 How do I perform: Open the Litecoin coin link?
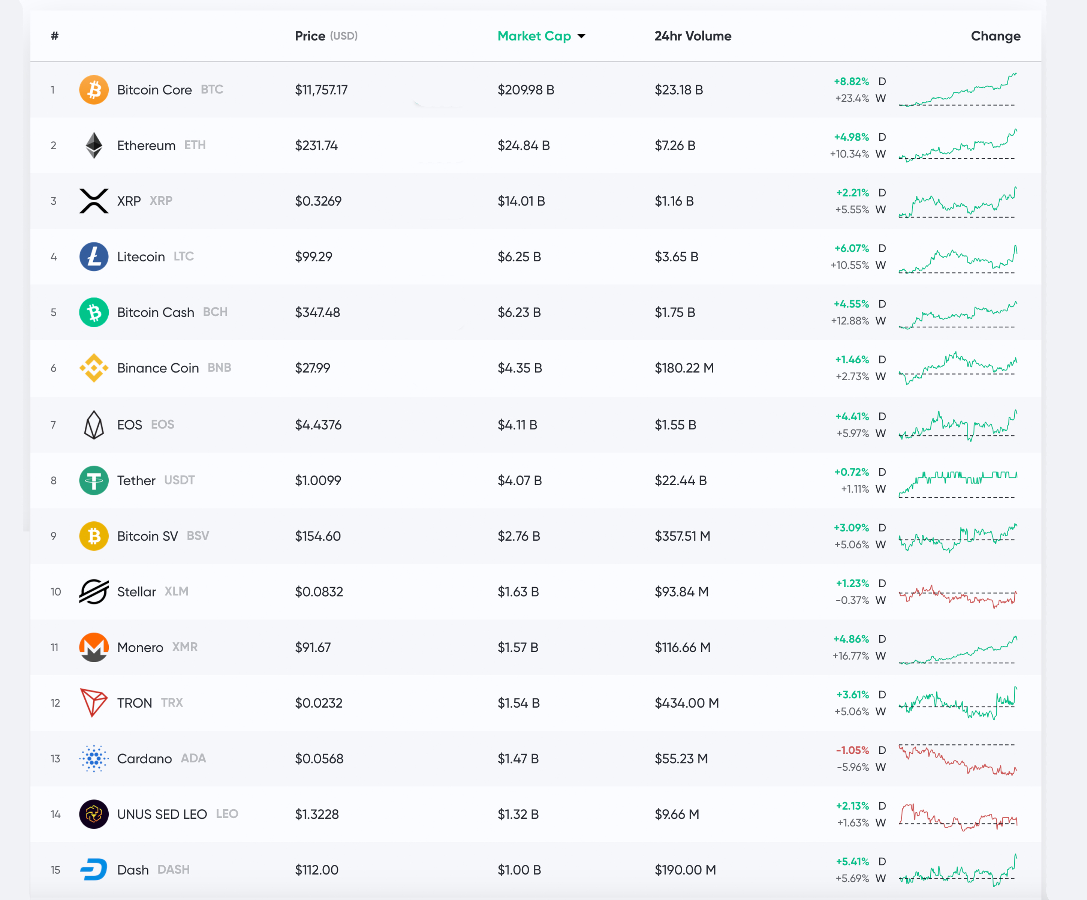coord(141,257)
